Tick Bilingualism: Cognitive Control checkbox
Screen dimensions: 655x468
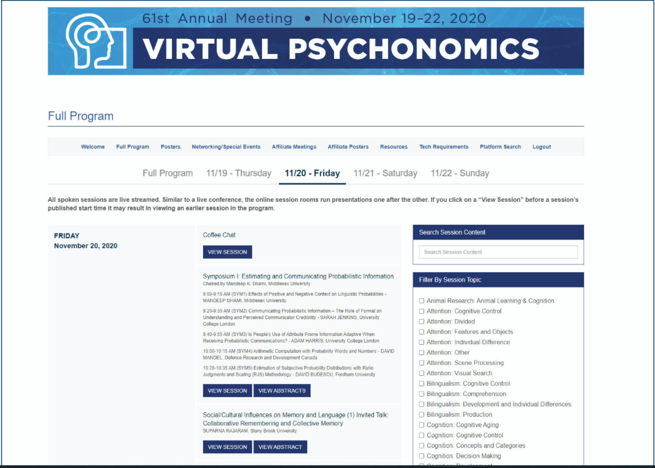pyautogui.click(x=421, y=384)
